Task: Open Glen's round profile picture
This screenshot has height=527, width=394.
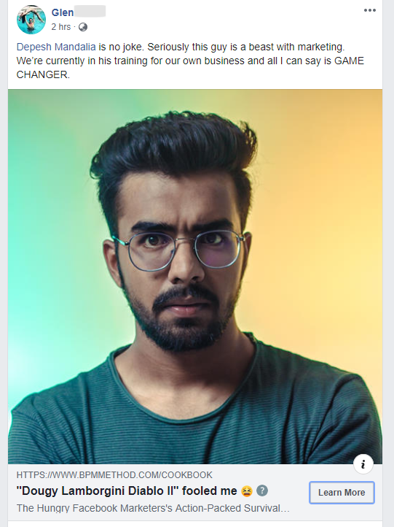Action: [x=31, y=20]
